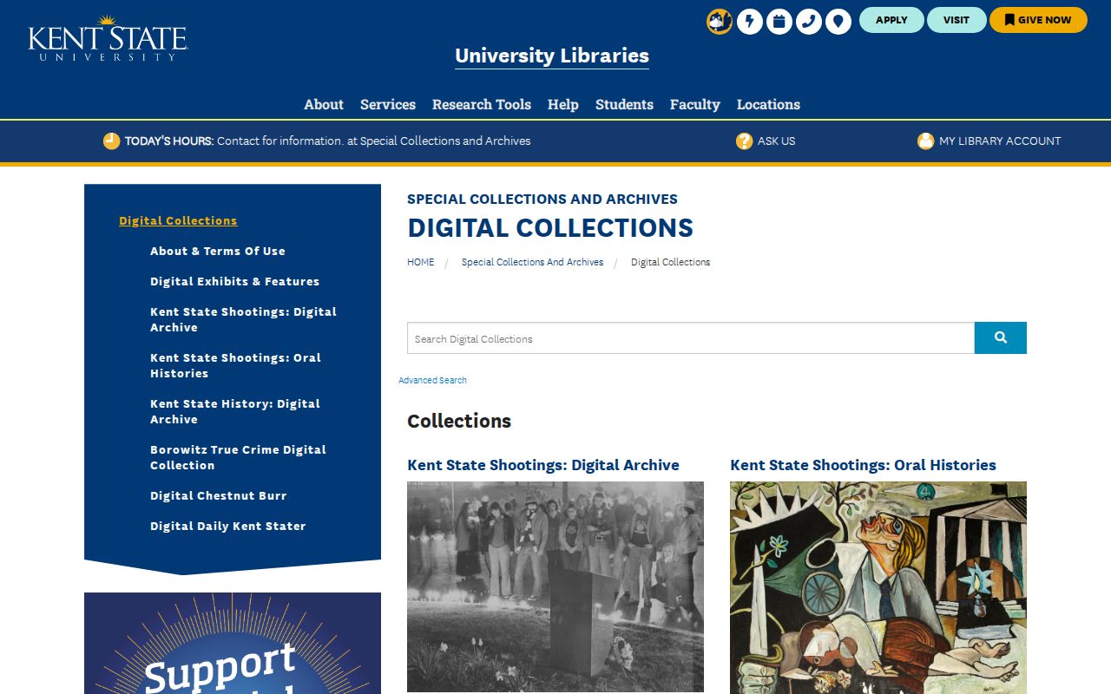Viewport: 1111px width, 694px height.
Task: Open Borowitz True Crime Digital Collection
Action: [238, 457]
